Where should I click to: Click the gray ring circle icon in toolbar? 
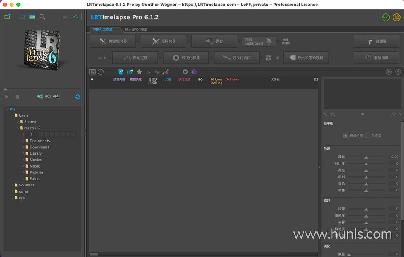(185, 72)
